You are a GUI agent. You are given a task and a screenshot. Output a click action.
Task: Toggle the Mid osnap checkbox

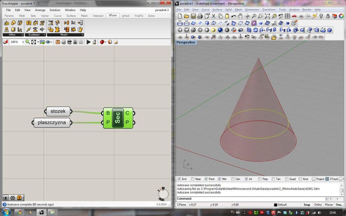click(220, 179)
